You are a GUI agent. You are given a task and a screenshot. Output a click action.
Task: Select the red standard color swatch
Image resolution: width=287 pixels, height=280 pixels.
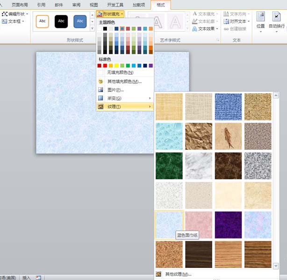(x=100, y=66)
